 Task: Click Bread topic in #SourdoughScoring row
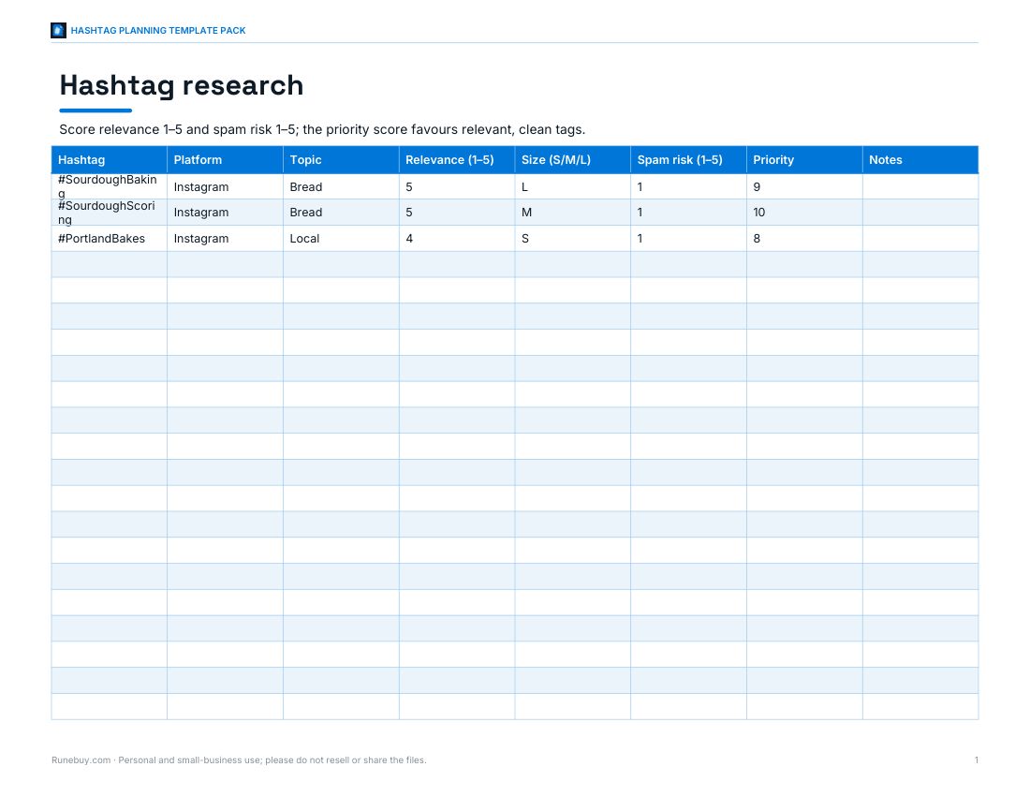[341, 213]
